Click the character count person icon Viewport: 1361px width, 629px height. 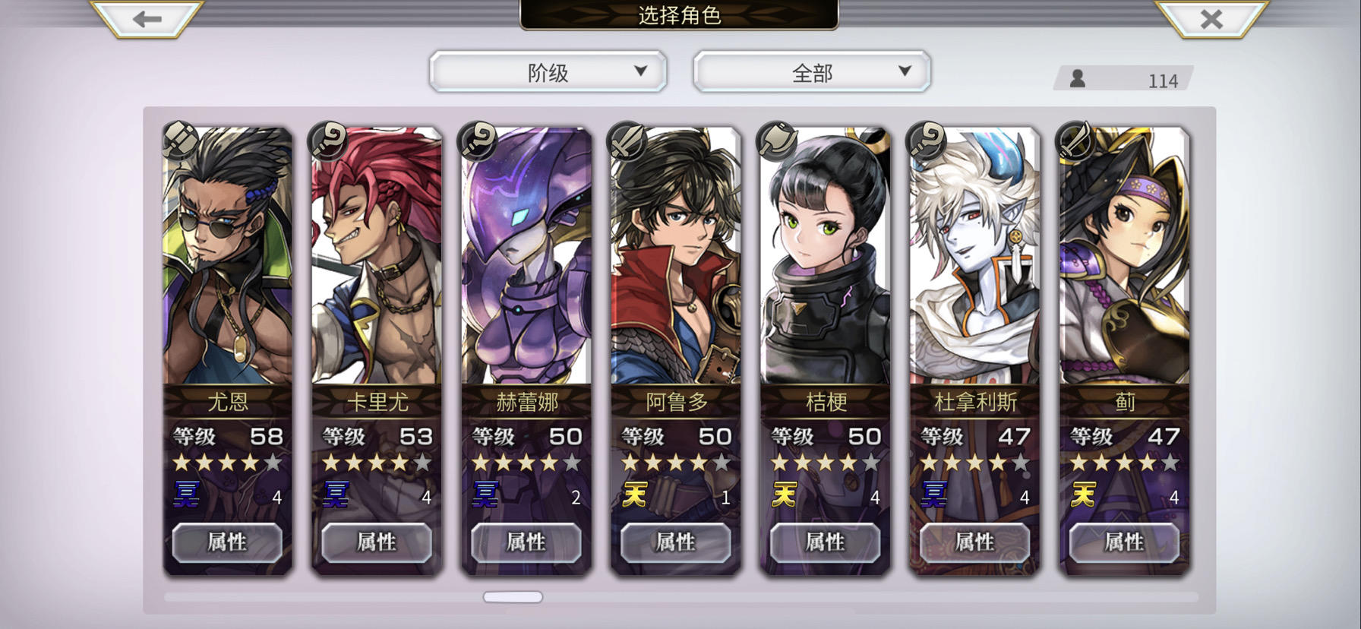coord(1077,78)
